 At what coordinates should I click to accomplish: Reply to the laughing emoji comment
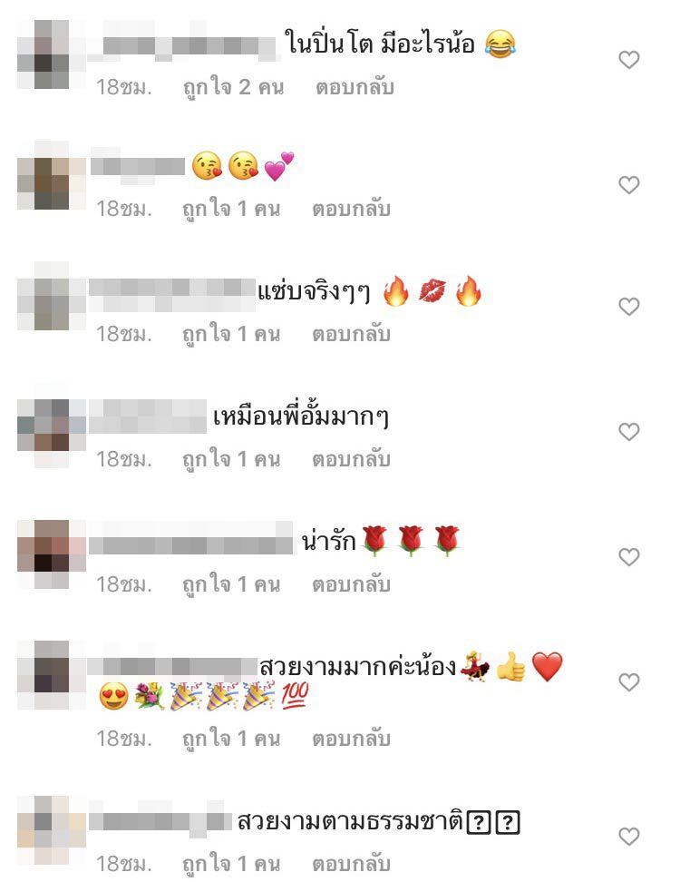(x=355, y=88)
